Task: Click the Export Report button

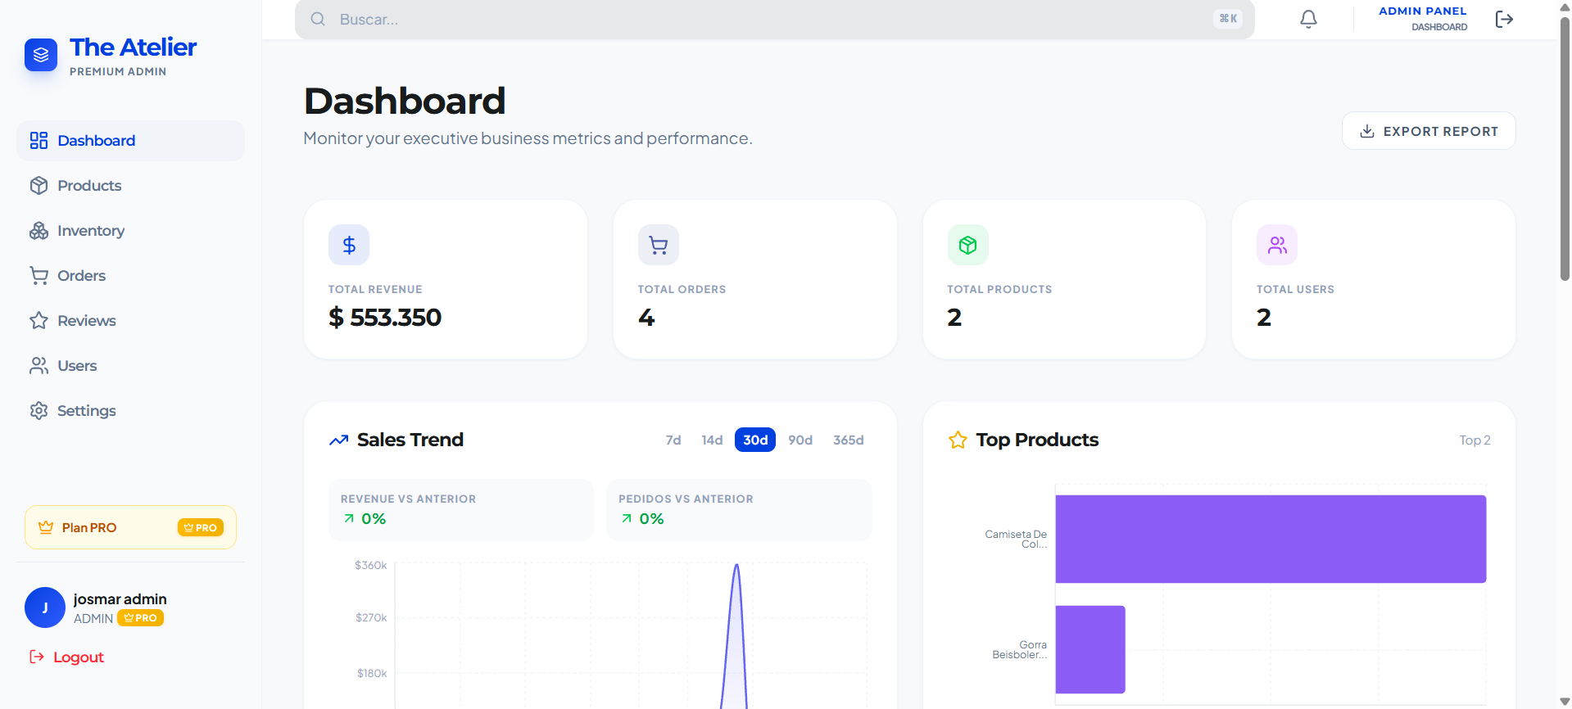Action: click(x=1429, y=131)
